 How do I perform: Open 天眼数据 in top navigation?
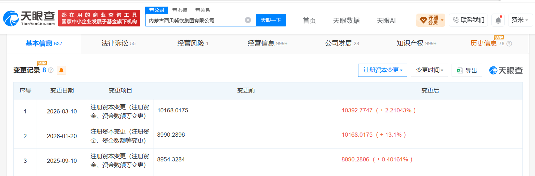click(346, 21)
